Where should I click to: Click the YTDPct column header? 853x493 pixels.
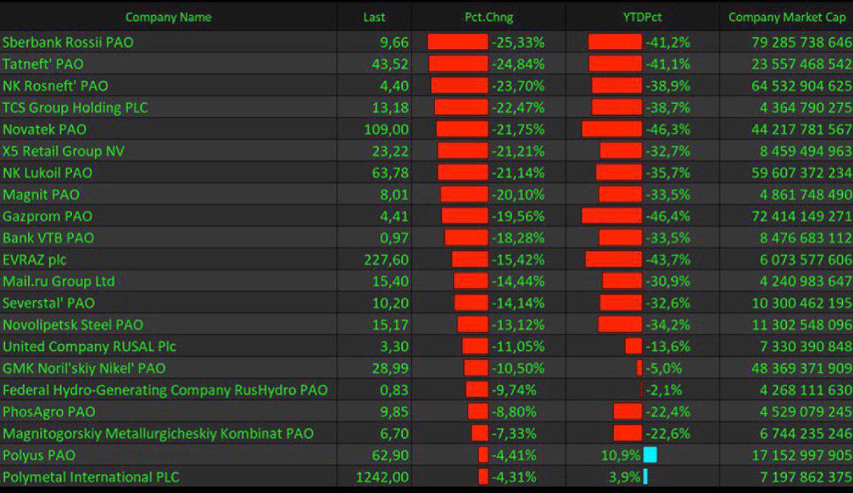coord(643,17)
